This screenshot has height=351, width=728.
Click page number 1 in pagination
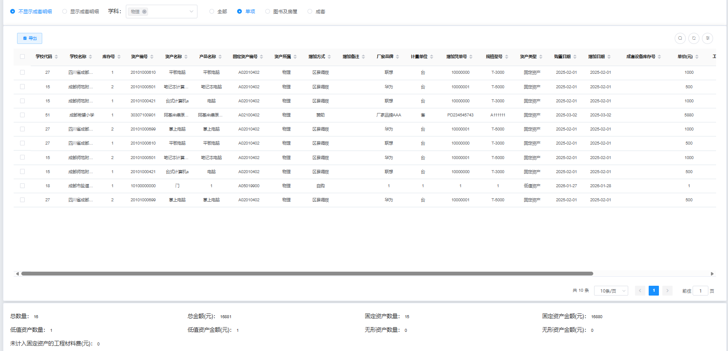(x=653, y=290)
